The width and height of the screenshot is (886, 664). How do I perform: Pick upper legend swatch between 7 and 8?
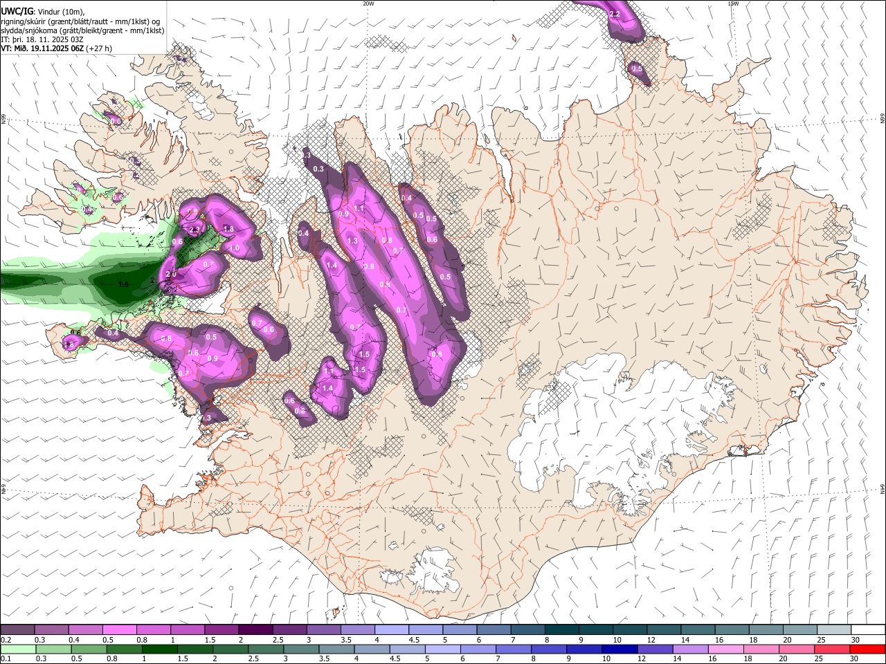pos(528,630)
